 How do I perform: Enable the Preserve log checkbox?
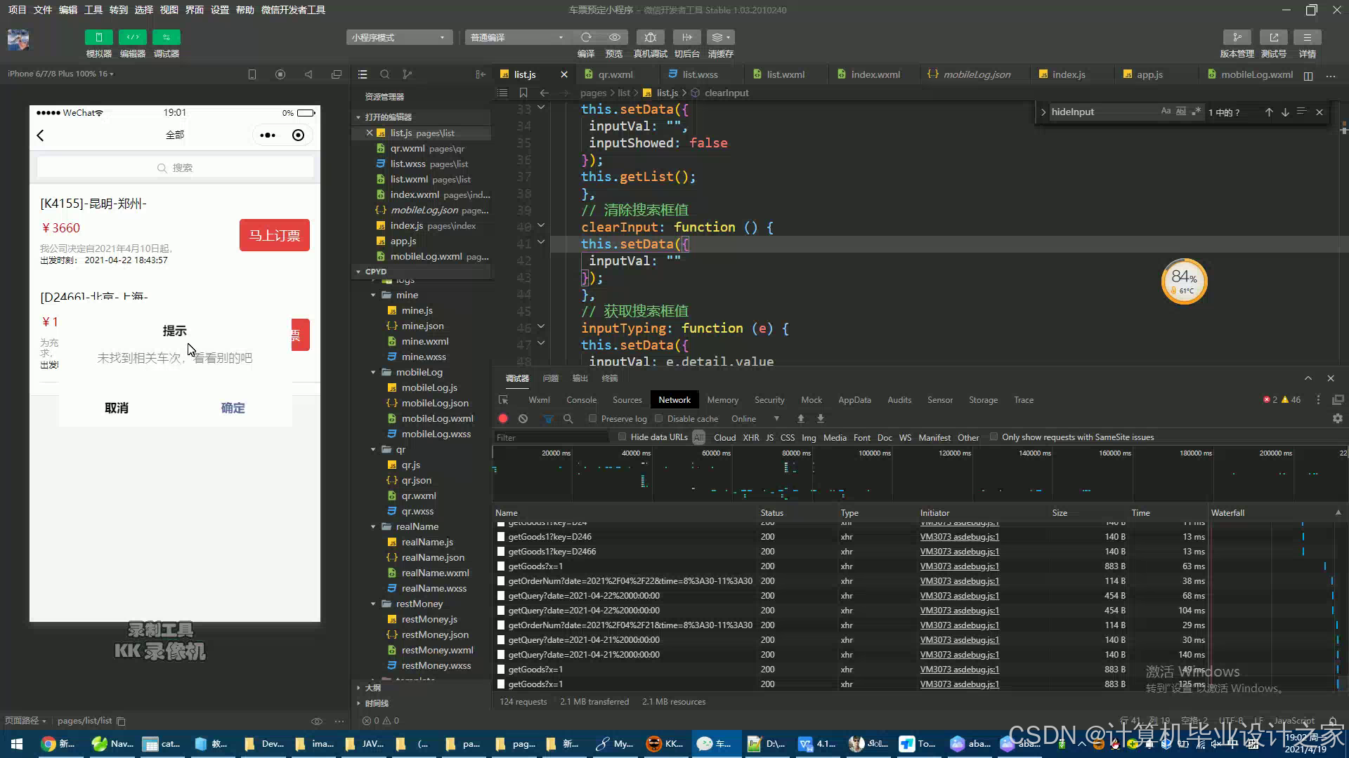click(592, 419)
